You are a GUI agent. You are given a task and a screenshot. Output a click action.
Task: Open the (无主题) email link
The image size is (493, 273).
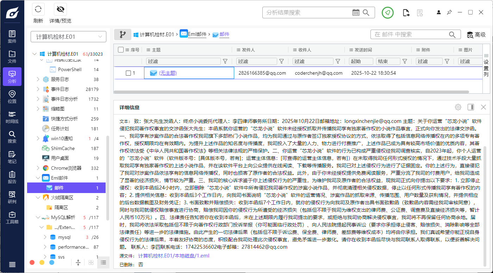pyautogui.click(x=168, y=73)
